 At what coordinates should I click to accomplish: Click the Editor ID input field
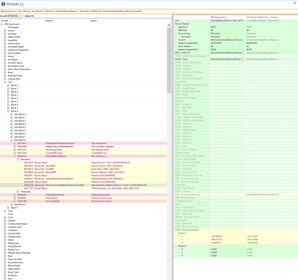pyautogui.click(x=103, y=16)
